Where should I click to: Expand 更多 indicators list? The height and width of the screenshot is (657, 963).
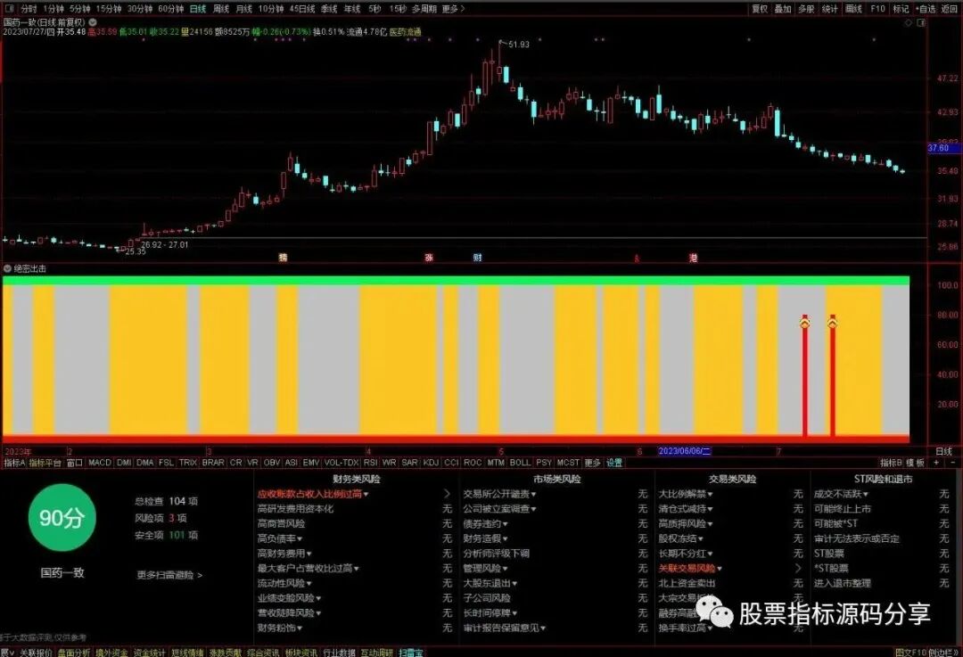[x=593, y=463]
